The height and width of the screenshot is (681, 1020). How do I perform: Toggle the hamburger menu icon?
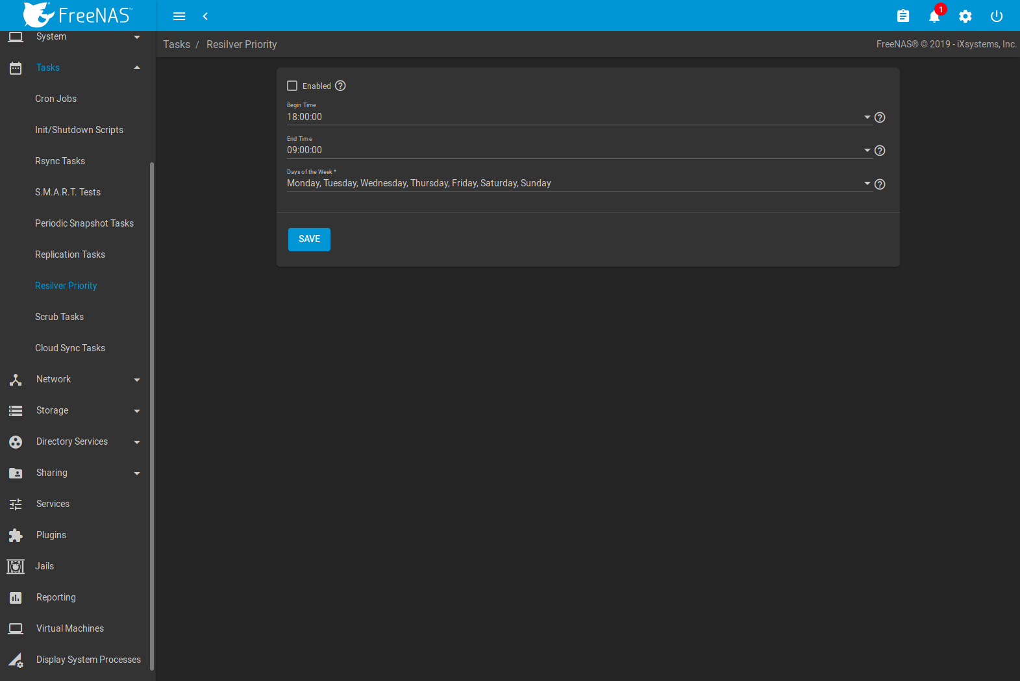pyautogui.click(x=179, y=16)
